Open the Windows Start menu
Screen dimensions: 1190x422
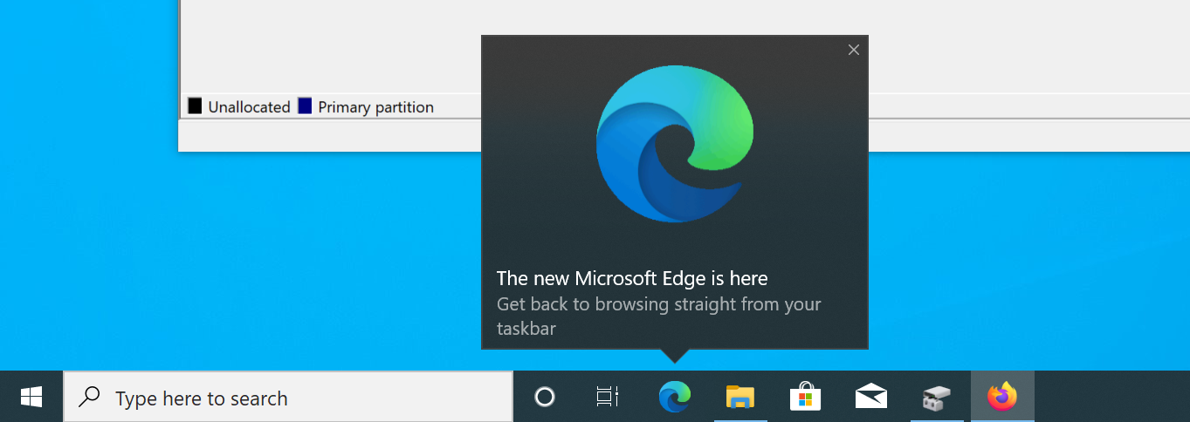point(31,398)
